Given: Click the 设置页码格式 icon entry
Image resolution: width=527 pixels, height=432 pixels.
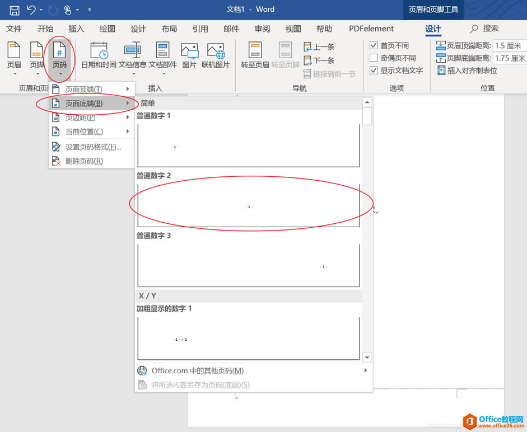Looking at the screenshot, I should pos(91,147).
